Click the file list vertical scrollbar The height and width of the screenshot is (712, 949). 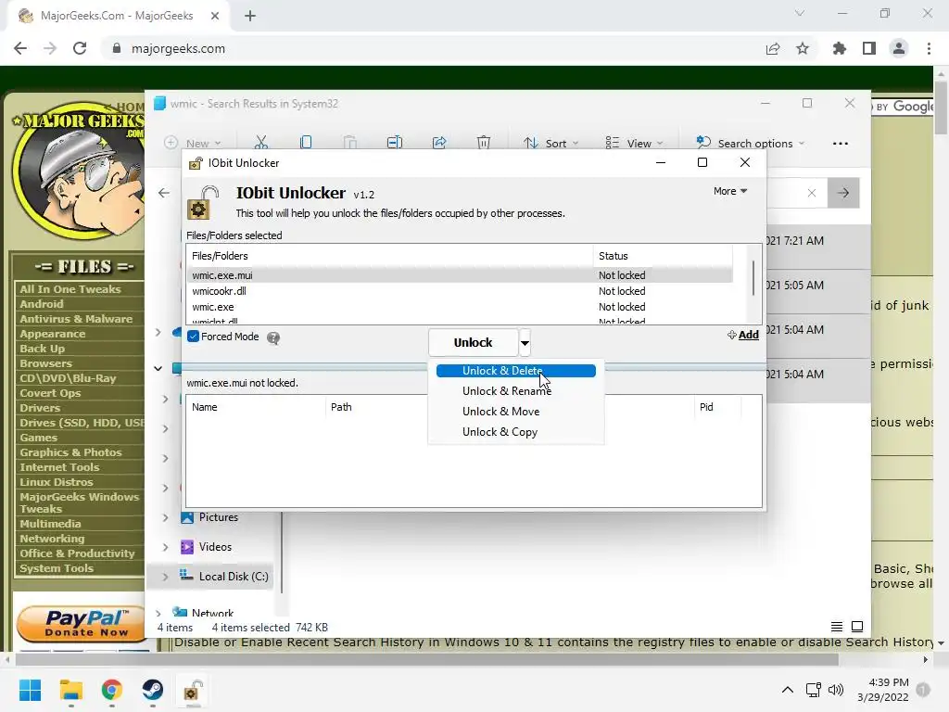point(753,278)
